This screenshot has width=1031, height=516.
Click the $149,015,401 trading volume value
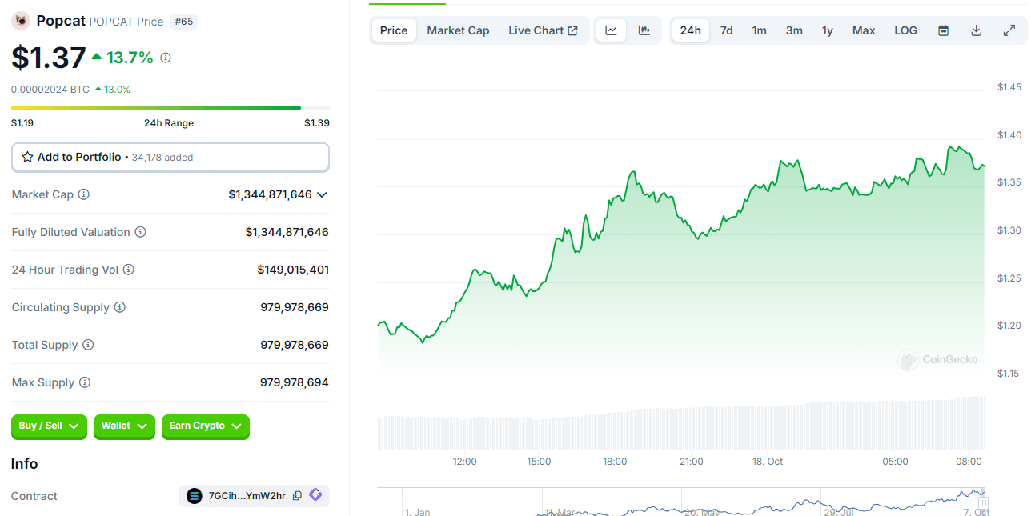point(293,270)
